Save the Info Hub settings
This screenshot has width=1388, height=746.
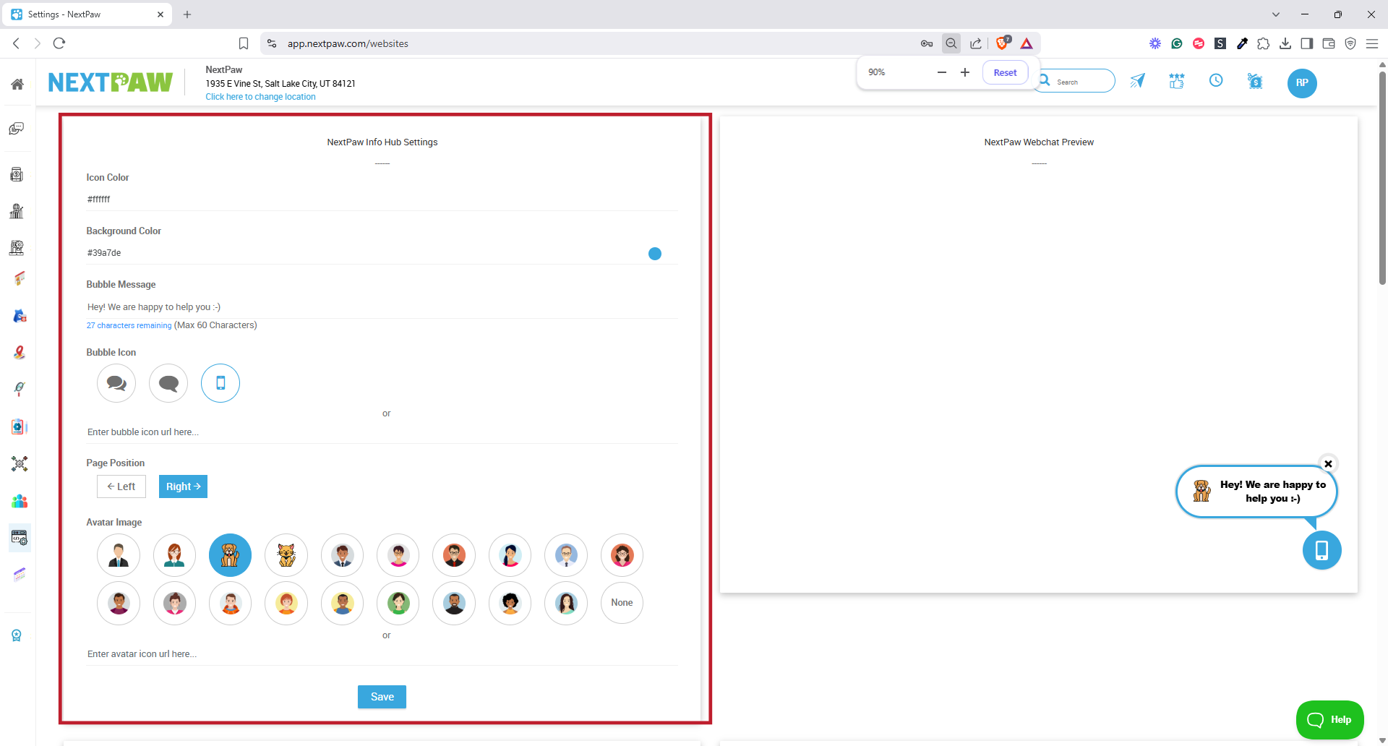(x=382, y=697)
